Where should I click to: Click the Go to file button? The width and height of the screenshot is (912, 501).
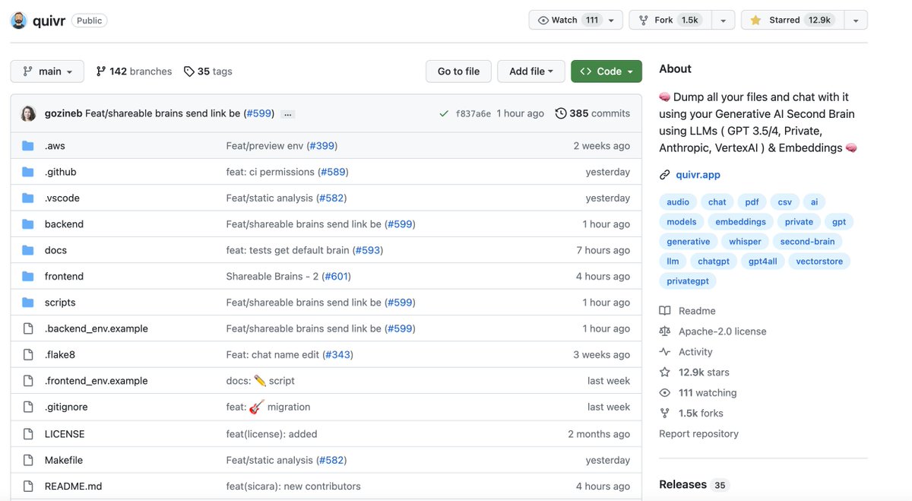pyautogui.click(x=458, y=71)
